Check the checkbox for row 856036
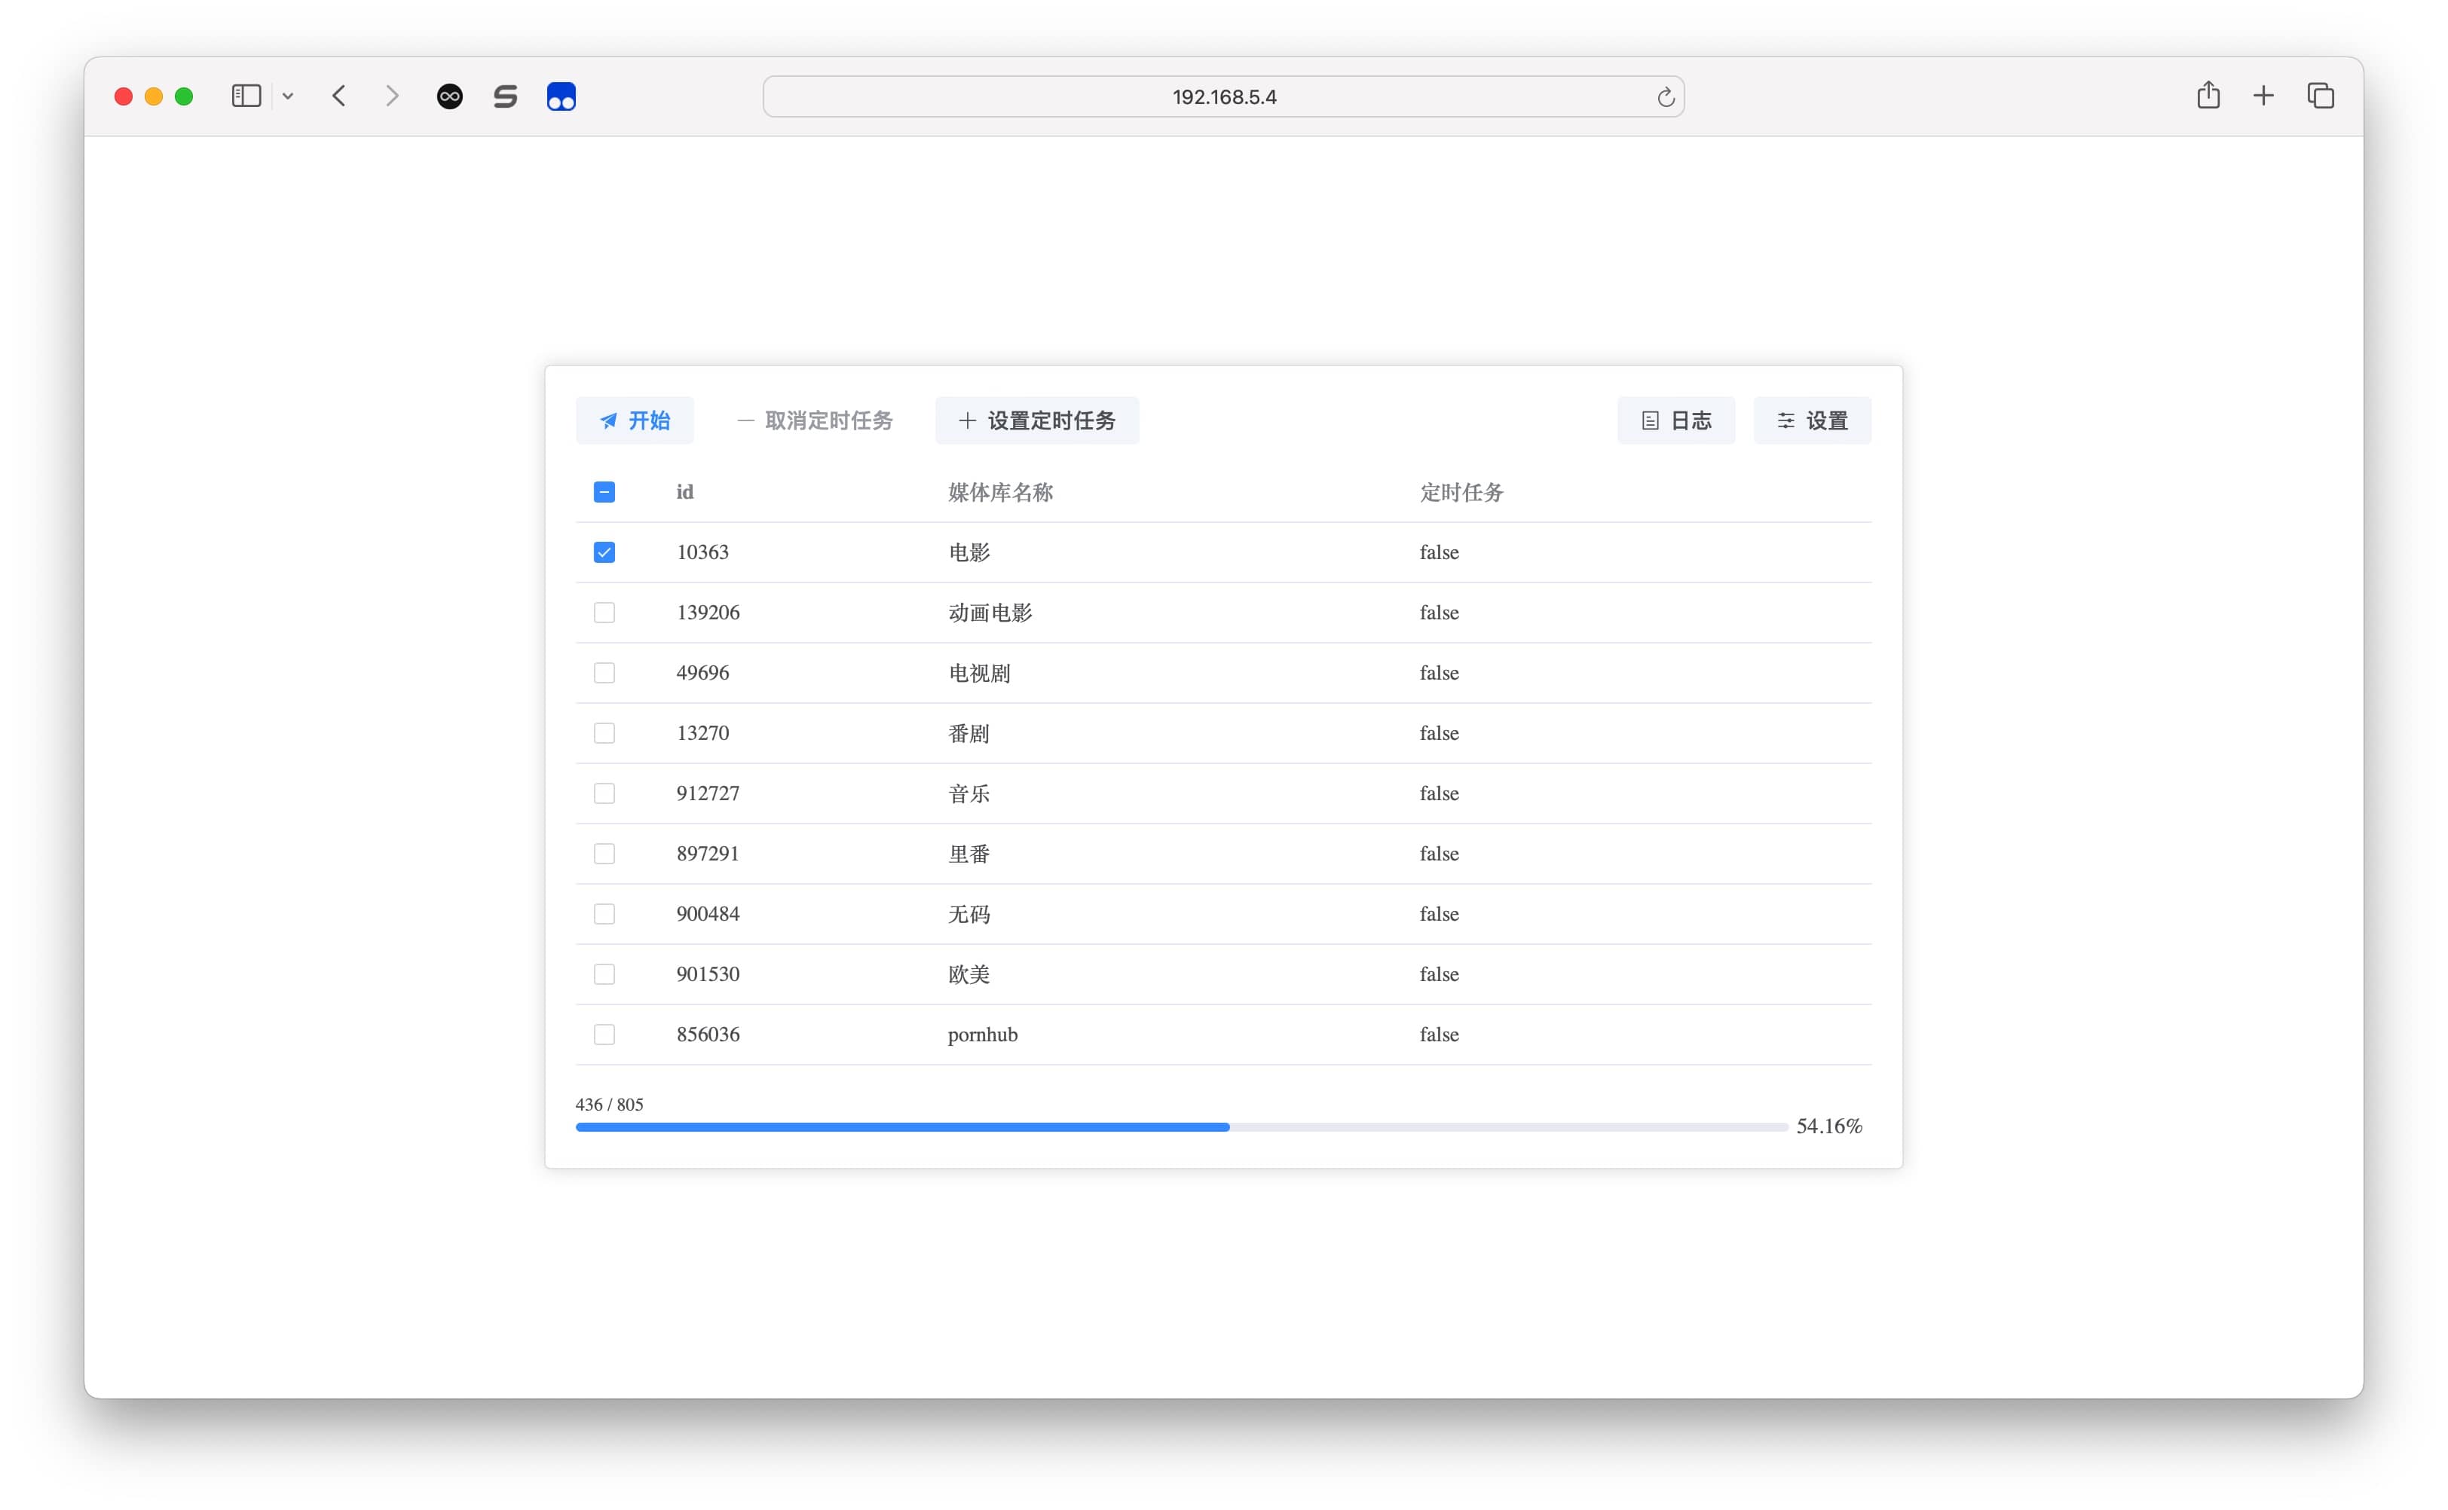The width and height of the screenshot is (2448, 1510). [x=604, y=1035]
